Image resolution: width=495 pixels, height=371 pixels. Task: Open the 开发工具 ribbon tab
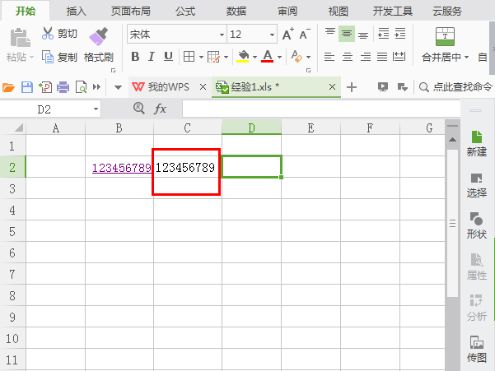pos(393,12)
